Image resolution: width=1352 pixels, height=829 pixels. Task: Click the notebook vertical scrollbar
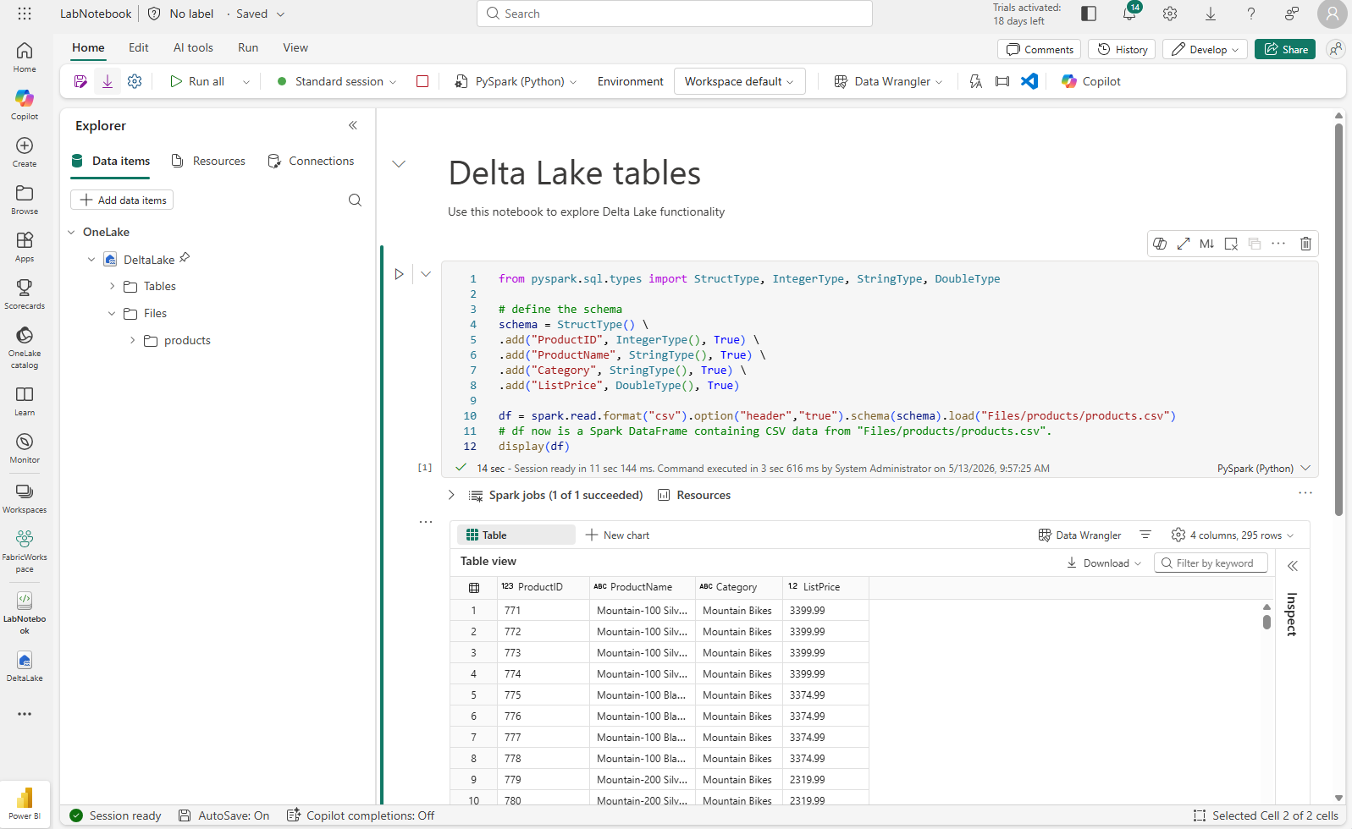(1338, 320)
